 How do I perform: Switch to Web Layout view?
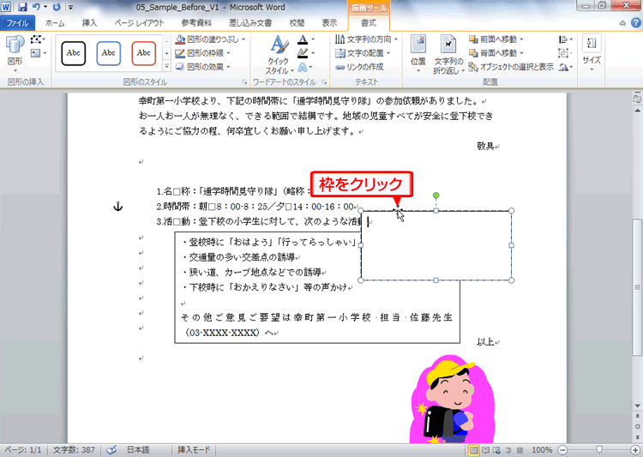click(496, 450)
